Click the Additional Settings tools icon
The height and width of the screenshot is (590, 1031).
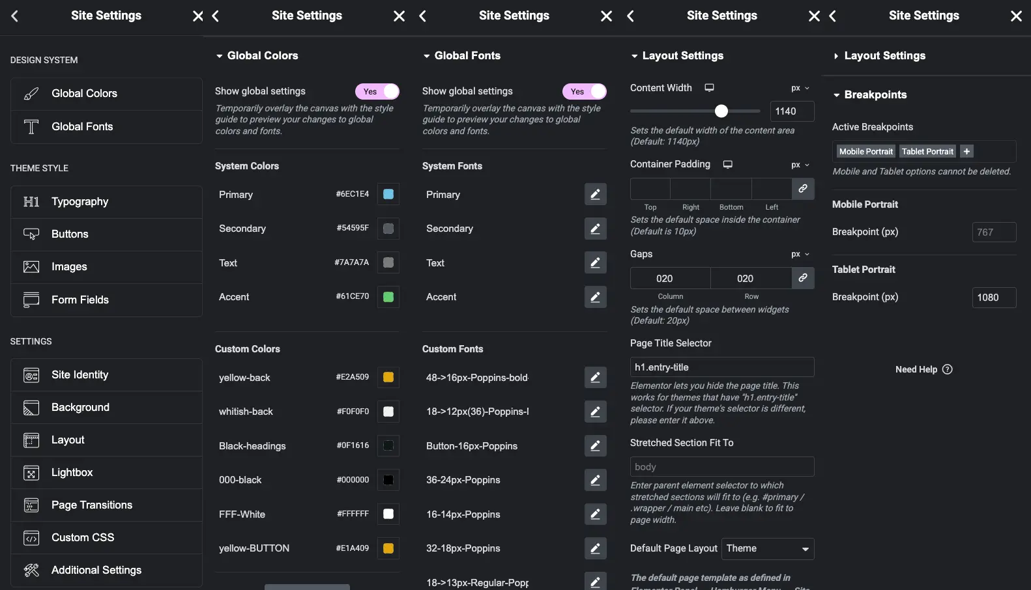click(x=31, y=570)
